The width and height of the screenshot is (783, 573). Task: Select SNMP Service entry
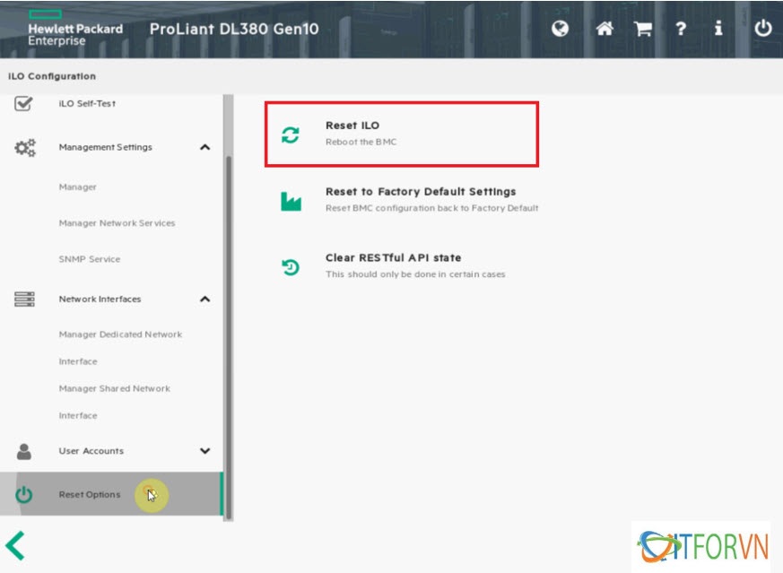pyautogui.click(x=90, y=259)
